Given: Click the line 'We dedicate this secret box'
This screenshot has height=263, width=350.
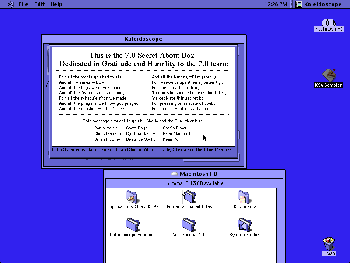Looking at the screenshot, I should coord(179,98).
